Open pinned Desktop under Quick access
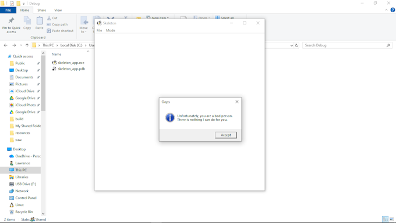 point(22,70)
